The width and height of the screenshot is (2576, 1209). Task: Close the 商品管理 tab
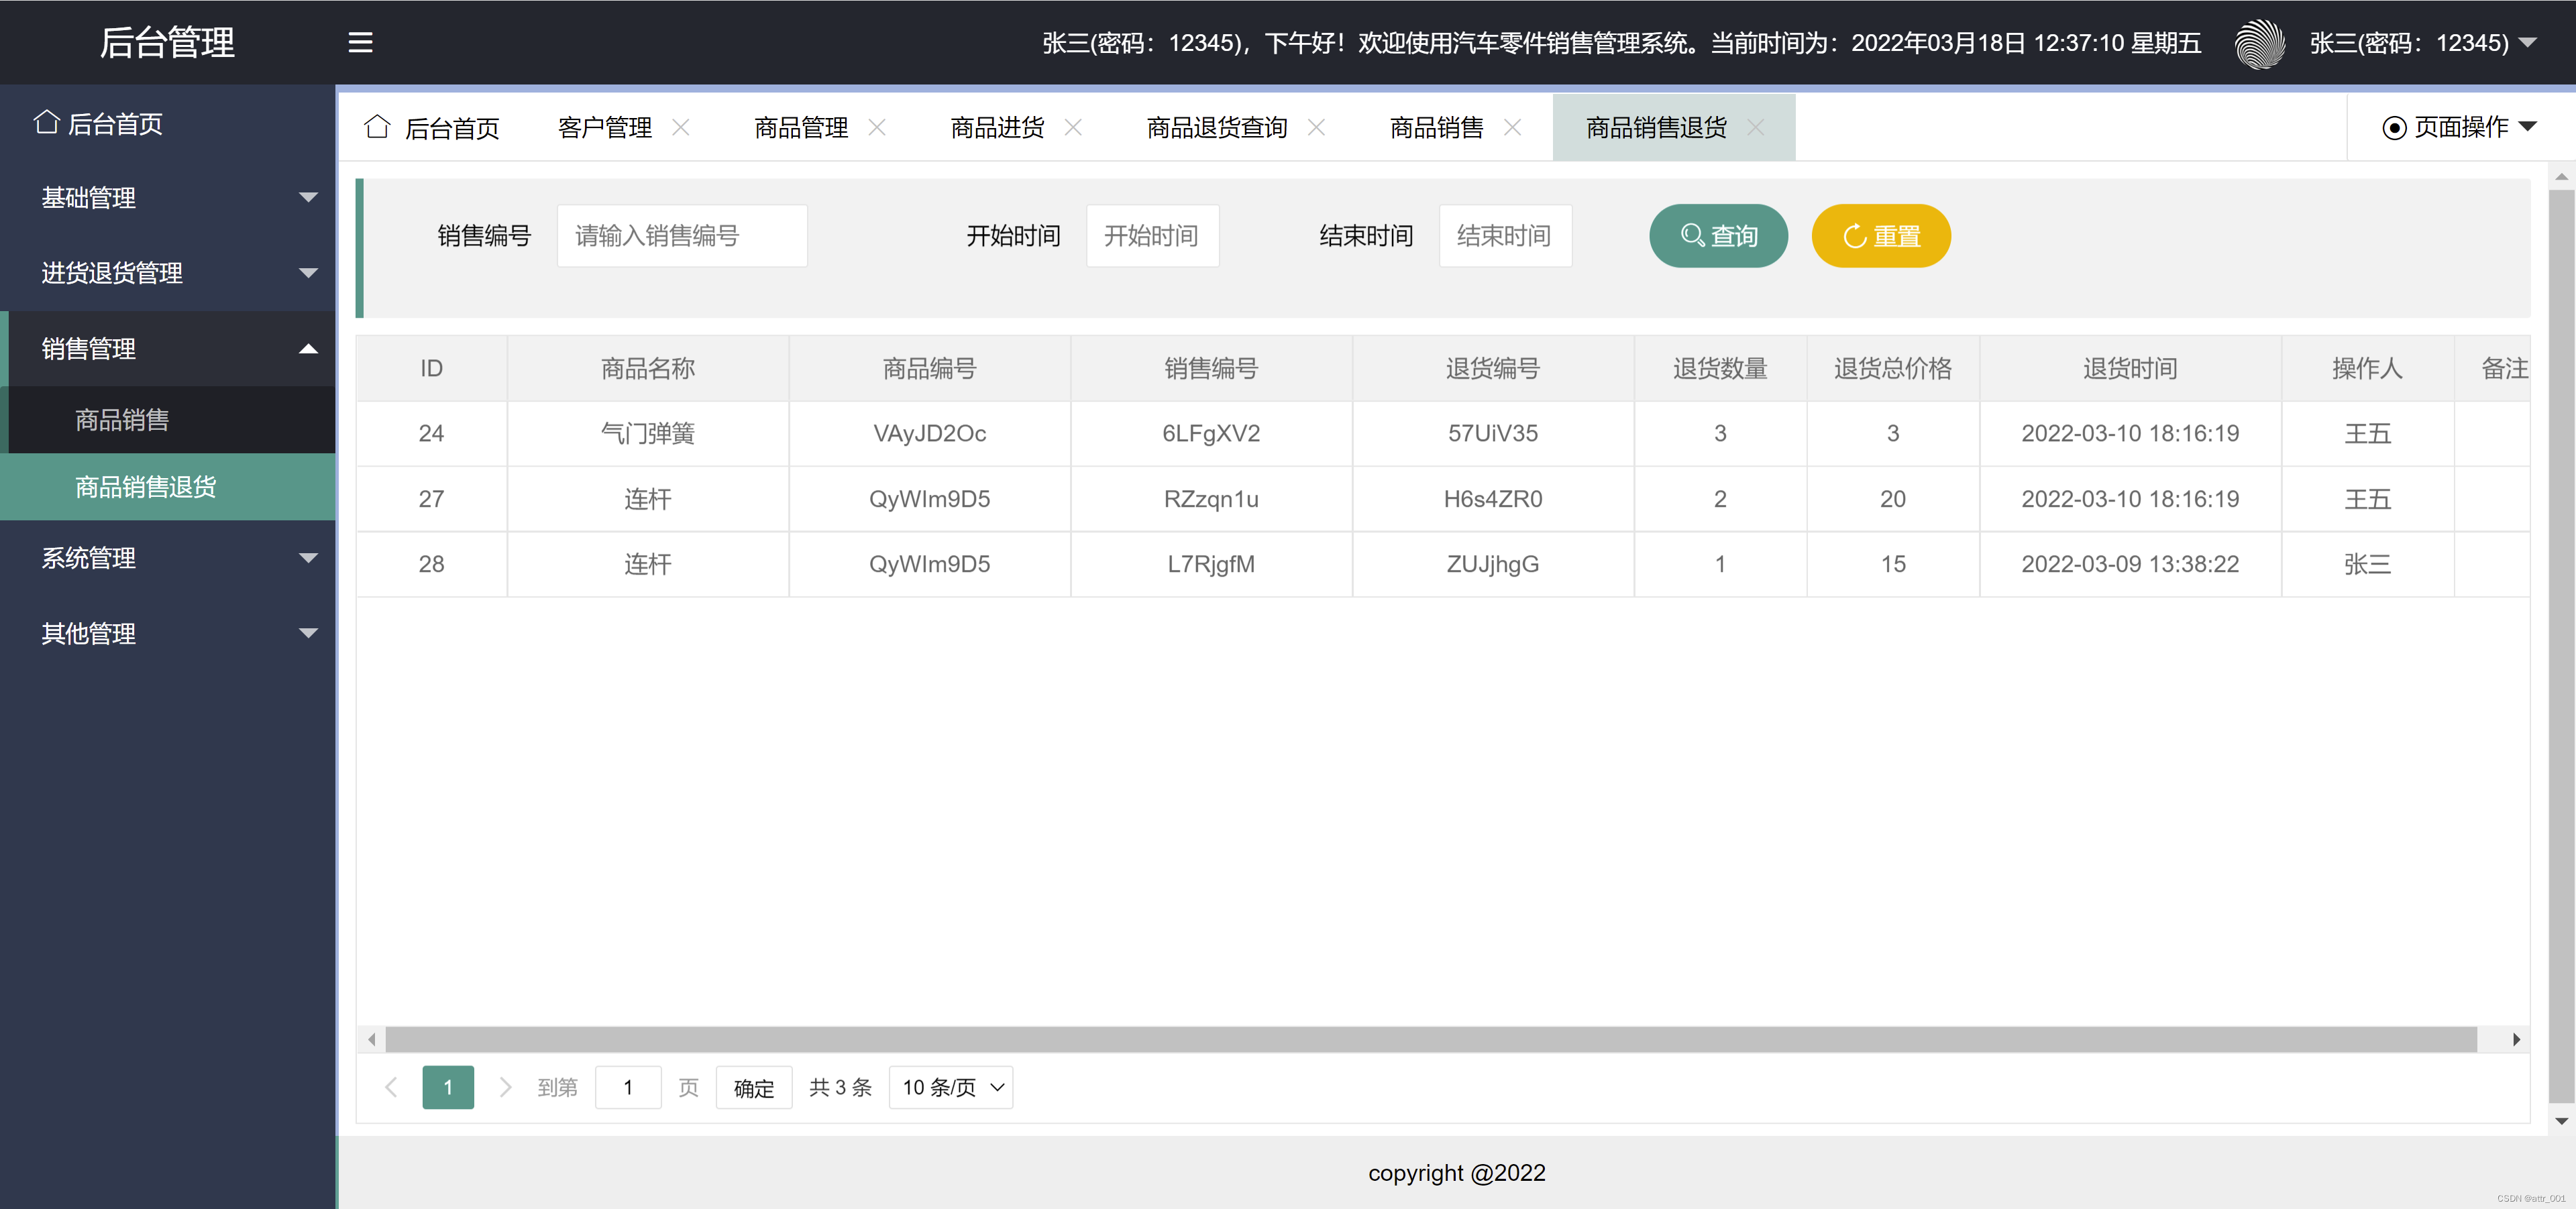[x=877, y=127]
